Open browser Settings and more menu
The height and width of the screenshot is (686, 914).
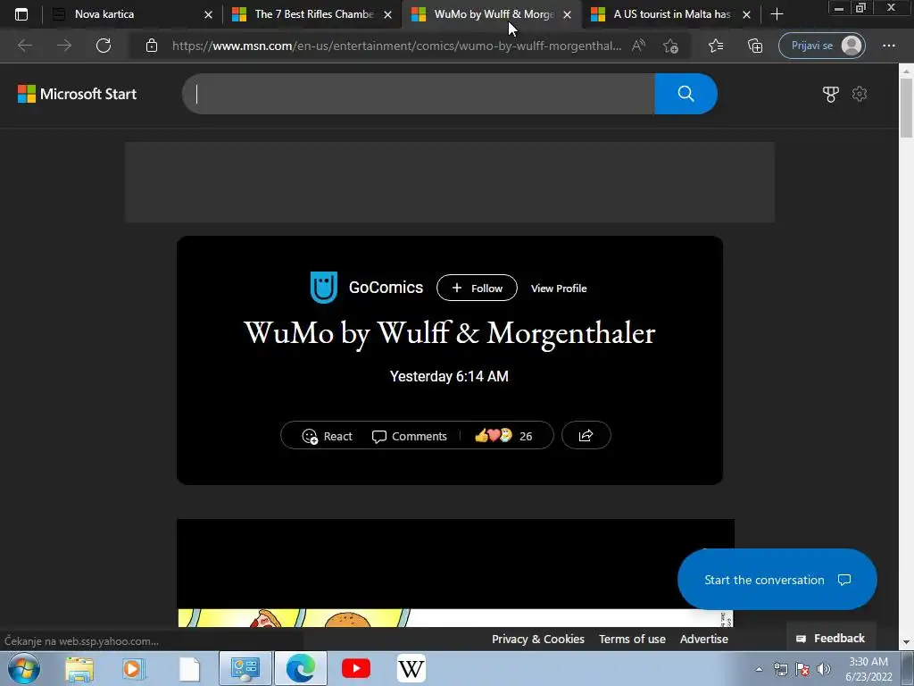coord(889,46)
